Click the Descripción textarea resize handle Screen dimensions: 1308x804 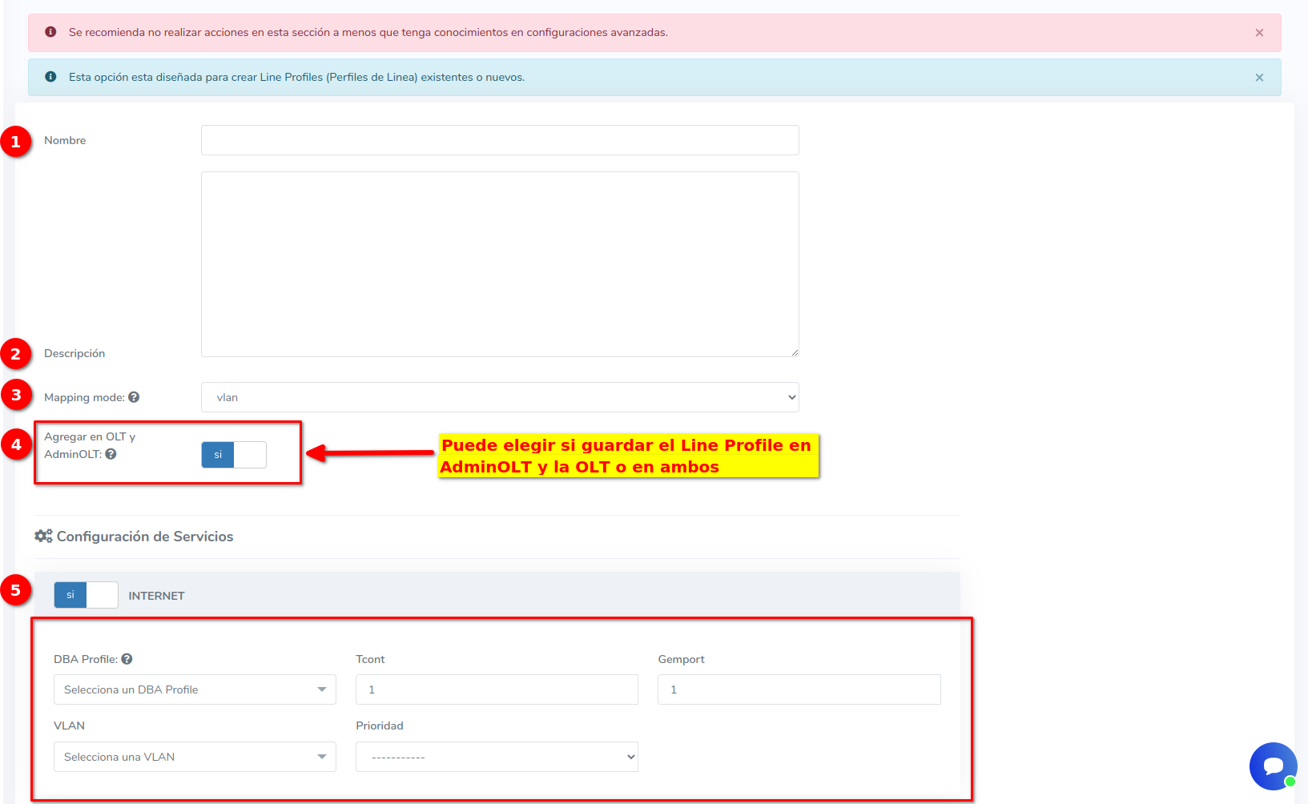pyautogui.click(x=795, y=352)
